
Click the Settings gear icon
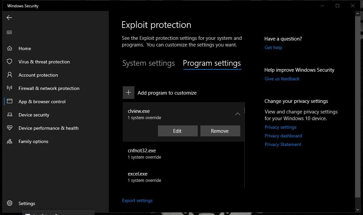(10, 203)
